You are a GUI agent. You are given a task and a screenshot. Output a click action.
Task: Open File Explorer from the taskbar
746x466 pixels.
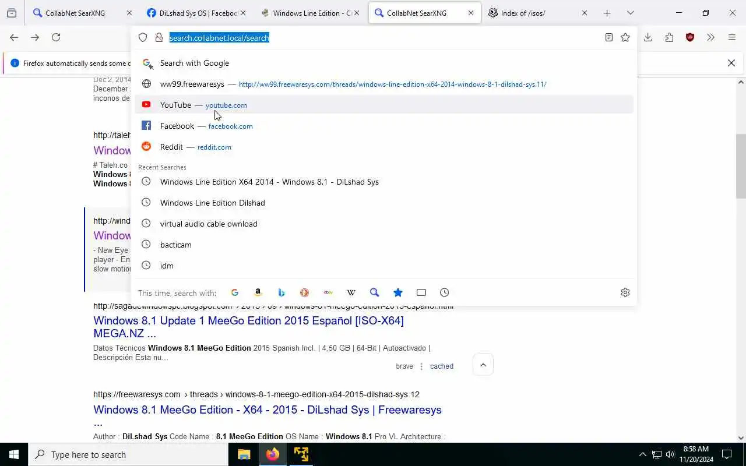[x=244, y=454]
